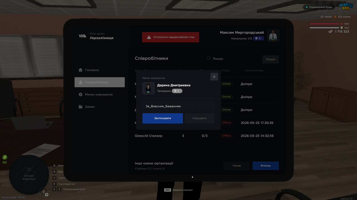Click the Ukraine GTA logo
357x200 pixels.
[x=346, y=7]
